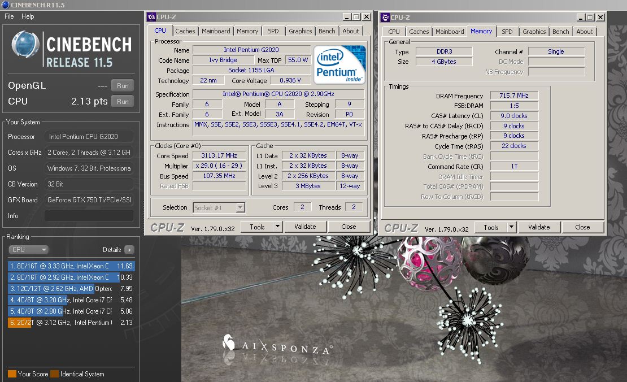
Task: Open the Help menu
Action: 28,16
